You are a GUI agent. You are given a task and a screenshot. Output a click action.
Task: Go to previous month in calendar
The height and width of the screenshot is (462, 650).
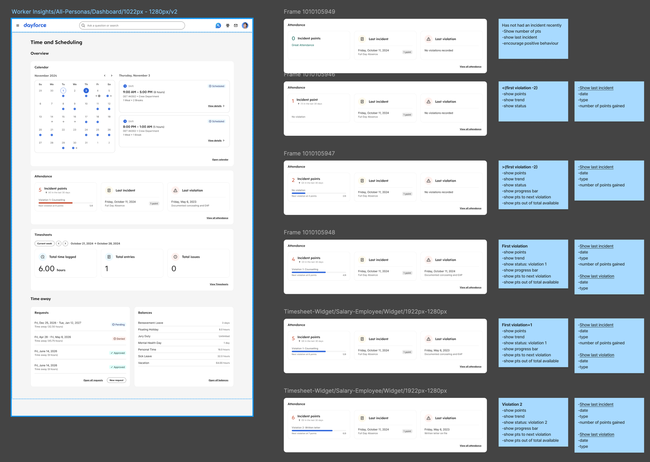coord(105,76)
